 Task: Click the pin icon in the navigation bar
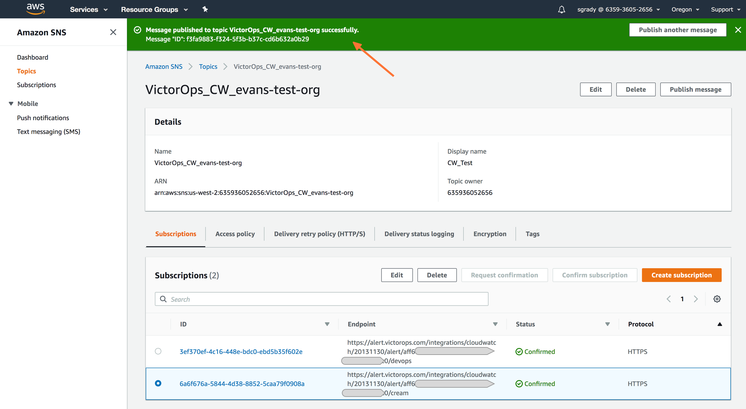click(x=205, y=9)
